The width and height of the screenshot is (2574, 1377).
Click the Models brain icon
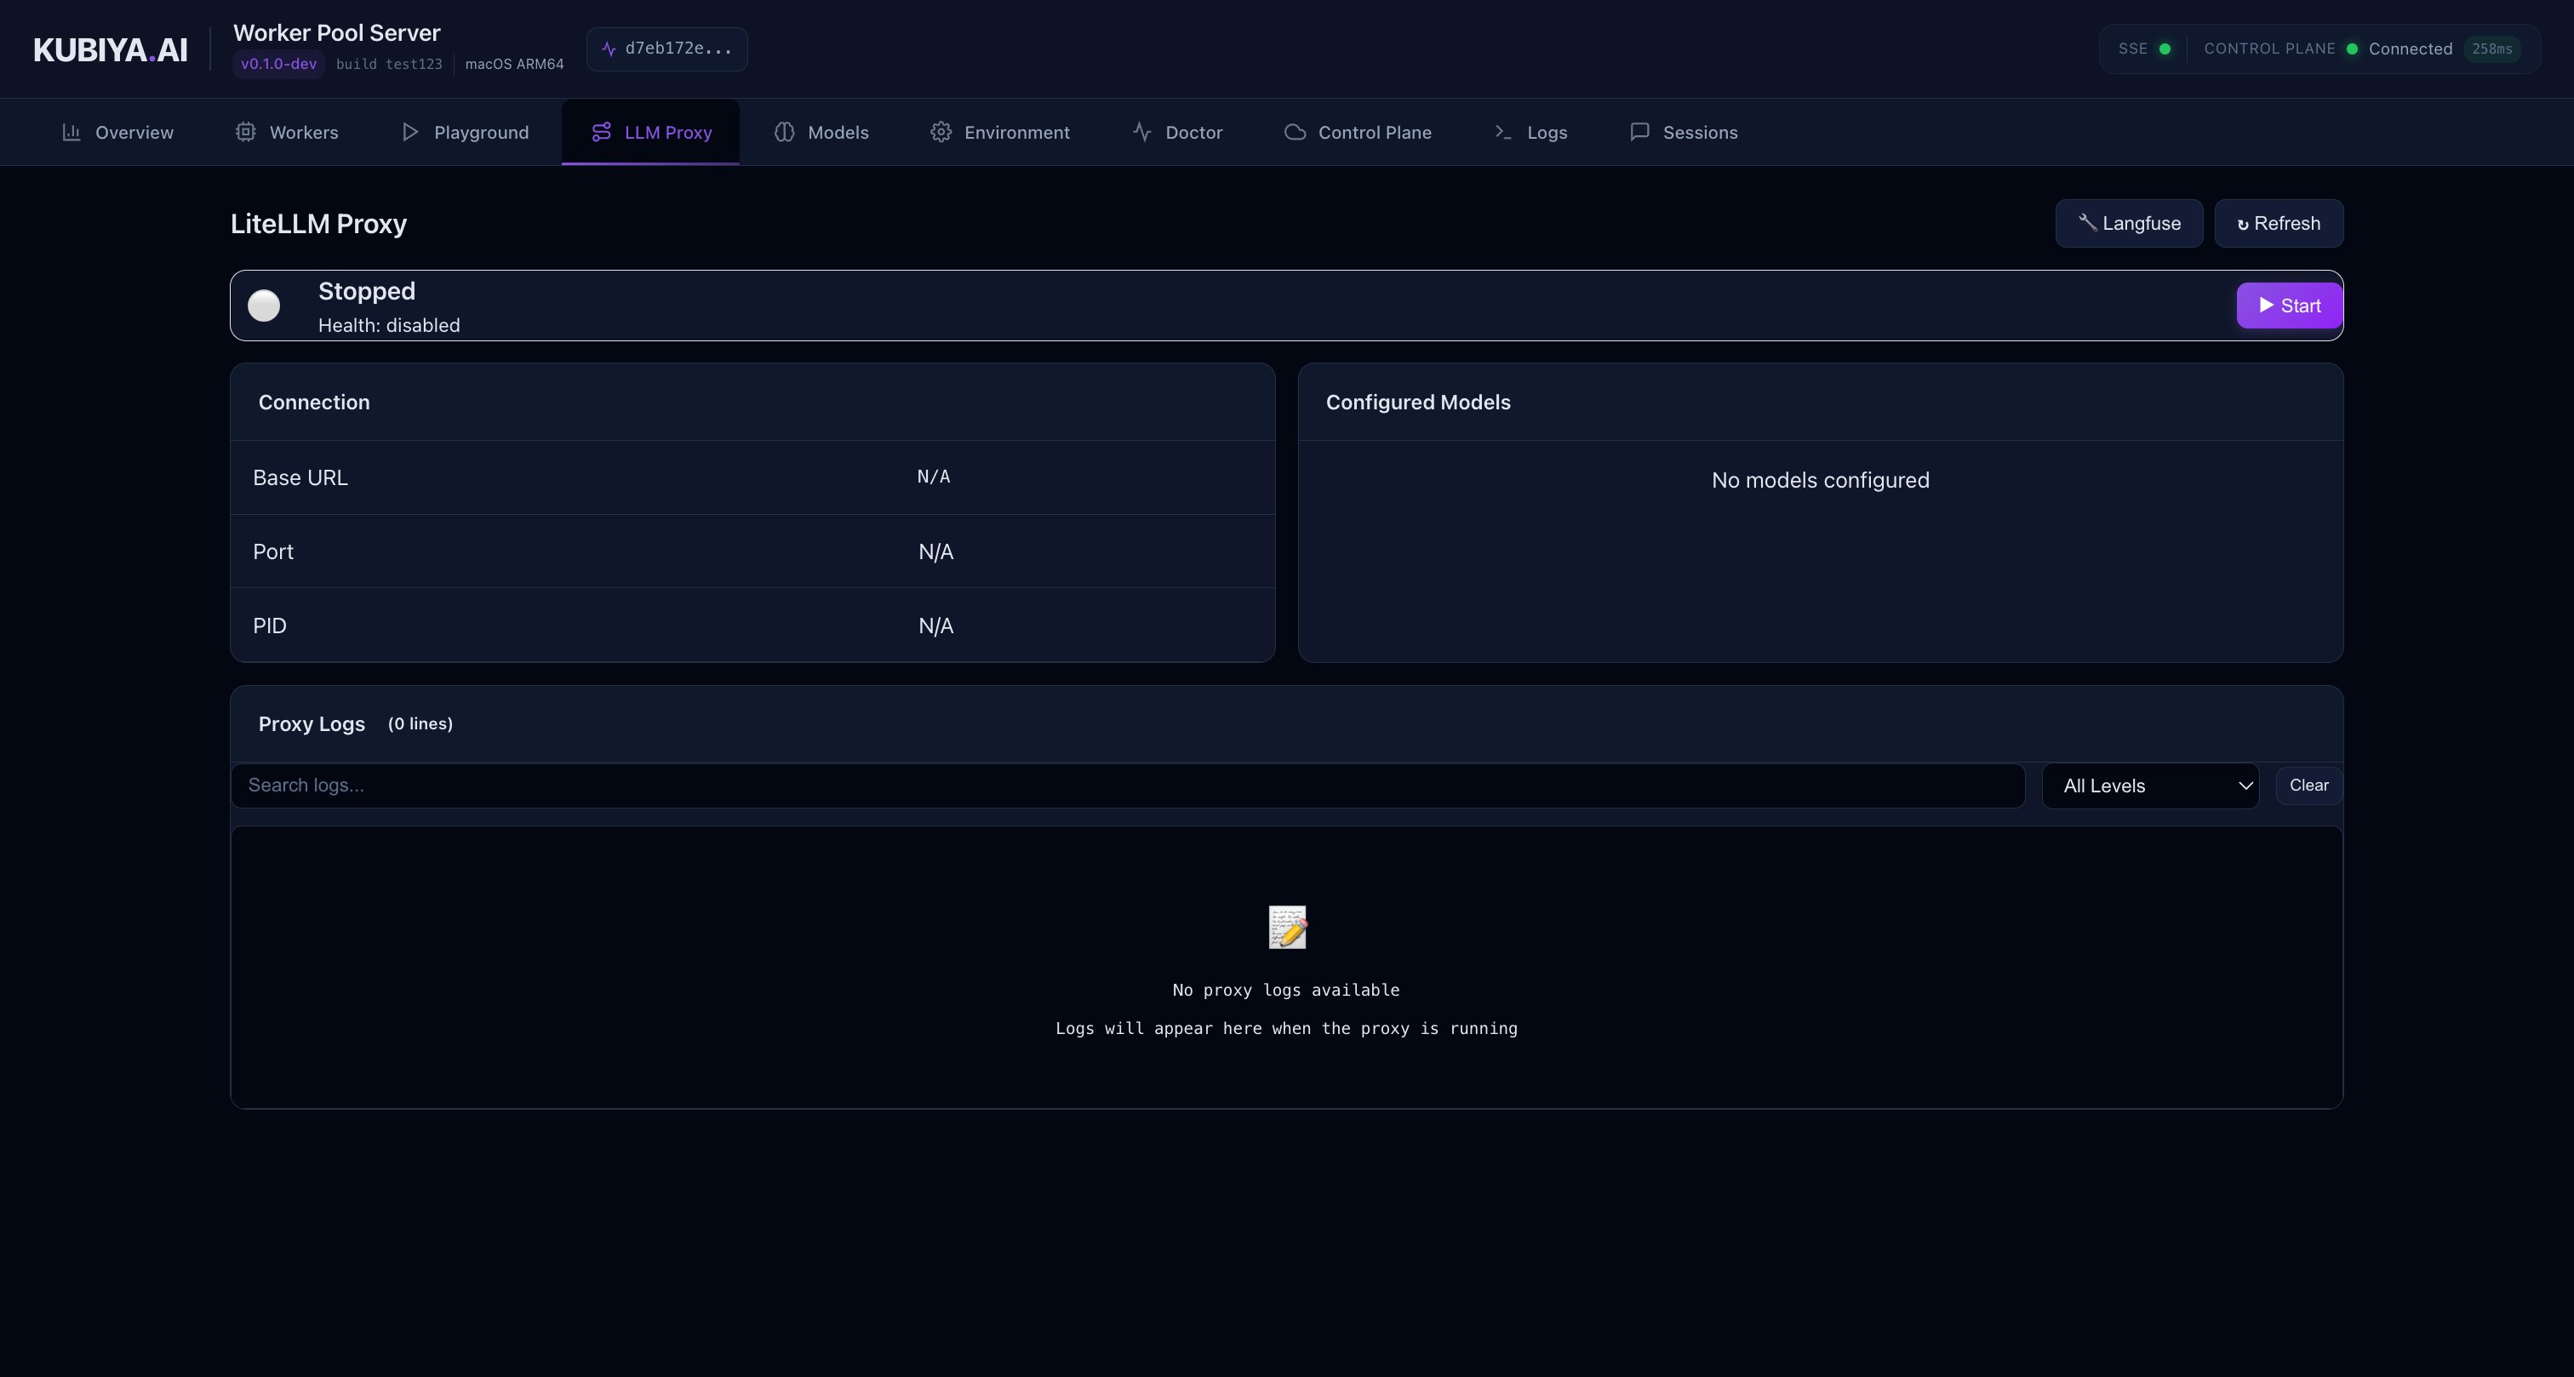tap(785, 132)
